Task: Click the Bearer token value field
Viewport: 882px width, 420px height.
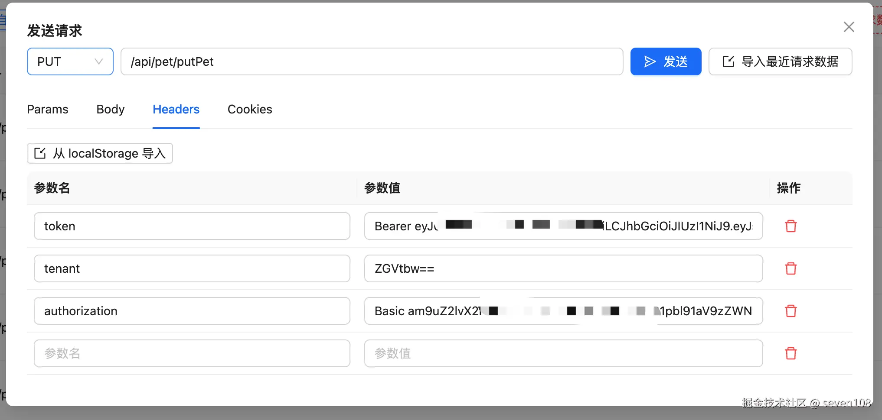Action: 563,226
